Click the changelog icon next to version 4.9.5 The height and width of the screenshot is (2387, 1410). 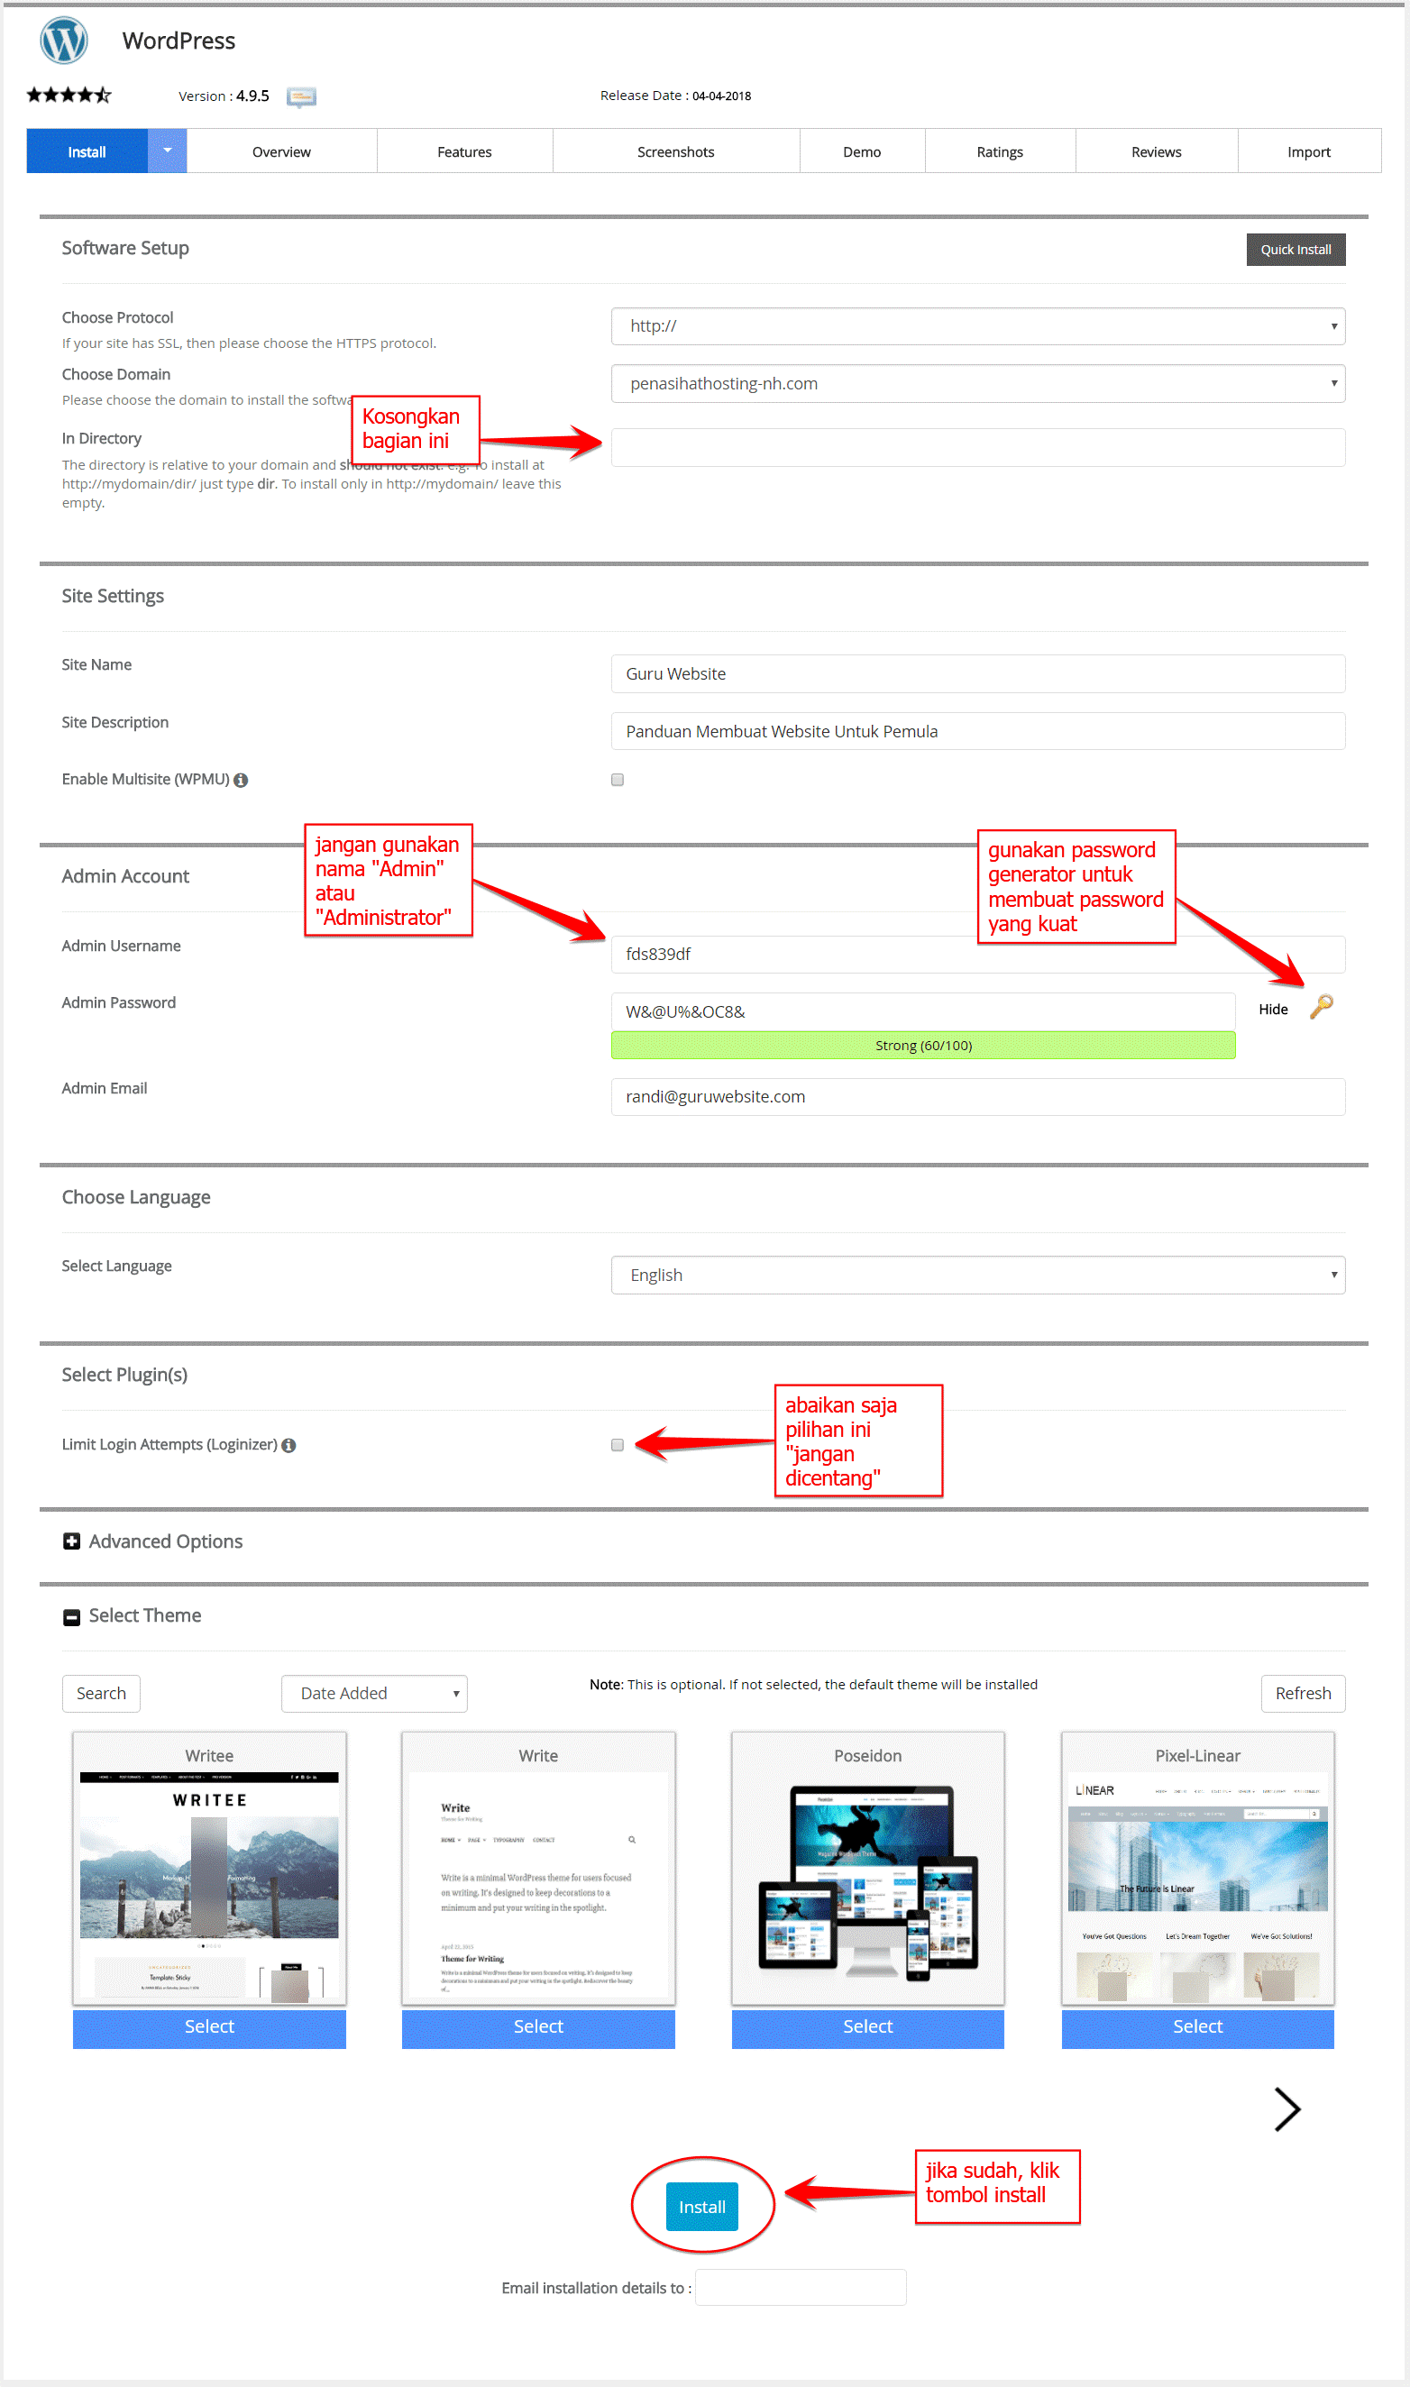301,96
